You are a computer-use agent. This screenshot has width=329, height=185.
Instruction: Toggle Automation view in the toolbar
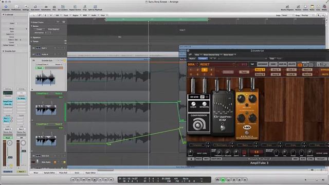[x=46, y=8]
